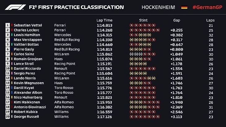The height and width of the screenshot is (127, 226).
Task: Select the Gap column header
Action: [x=176, y=20]
